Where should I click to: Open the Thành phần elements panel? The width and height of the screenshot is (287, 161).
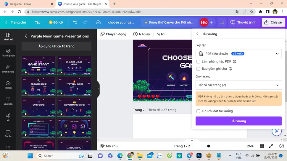[x=8, y=53]
